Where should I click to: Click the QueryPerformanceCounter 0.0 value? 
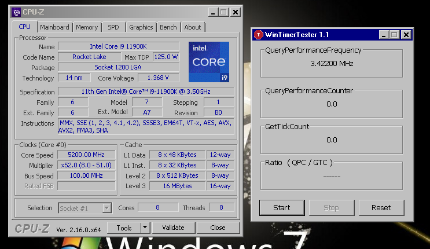[332, 104]
